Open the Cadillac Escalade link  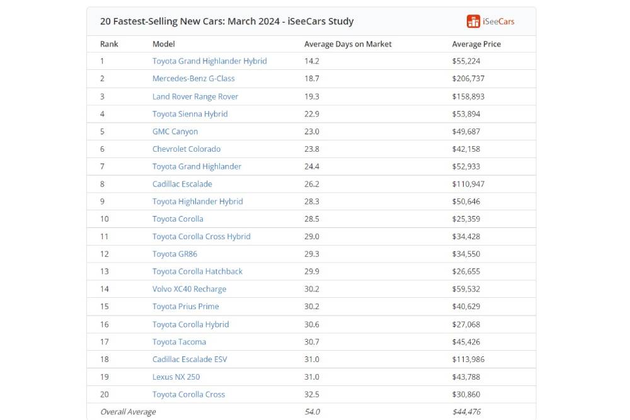click(182, 184)
